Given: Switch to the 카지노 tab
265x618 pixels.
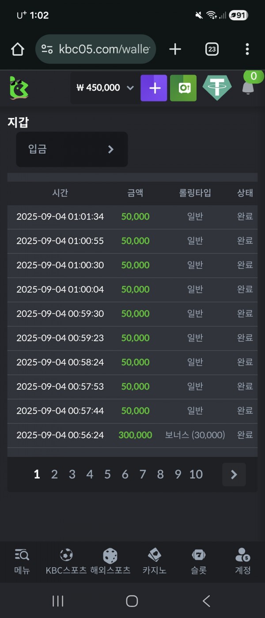Looking at the screenshot, I should (154, 561).
